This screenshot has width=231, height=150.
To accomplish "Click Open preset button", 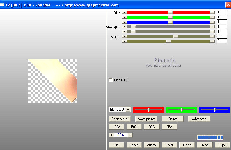I will point(120,119).
